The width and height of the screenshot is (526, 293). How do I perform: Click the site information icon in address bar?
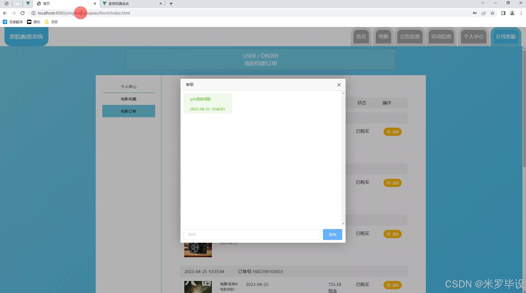click(33, 13)
